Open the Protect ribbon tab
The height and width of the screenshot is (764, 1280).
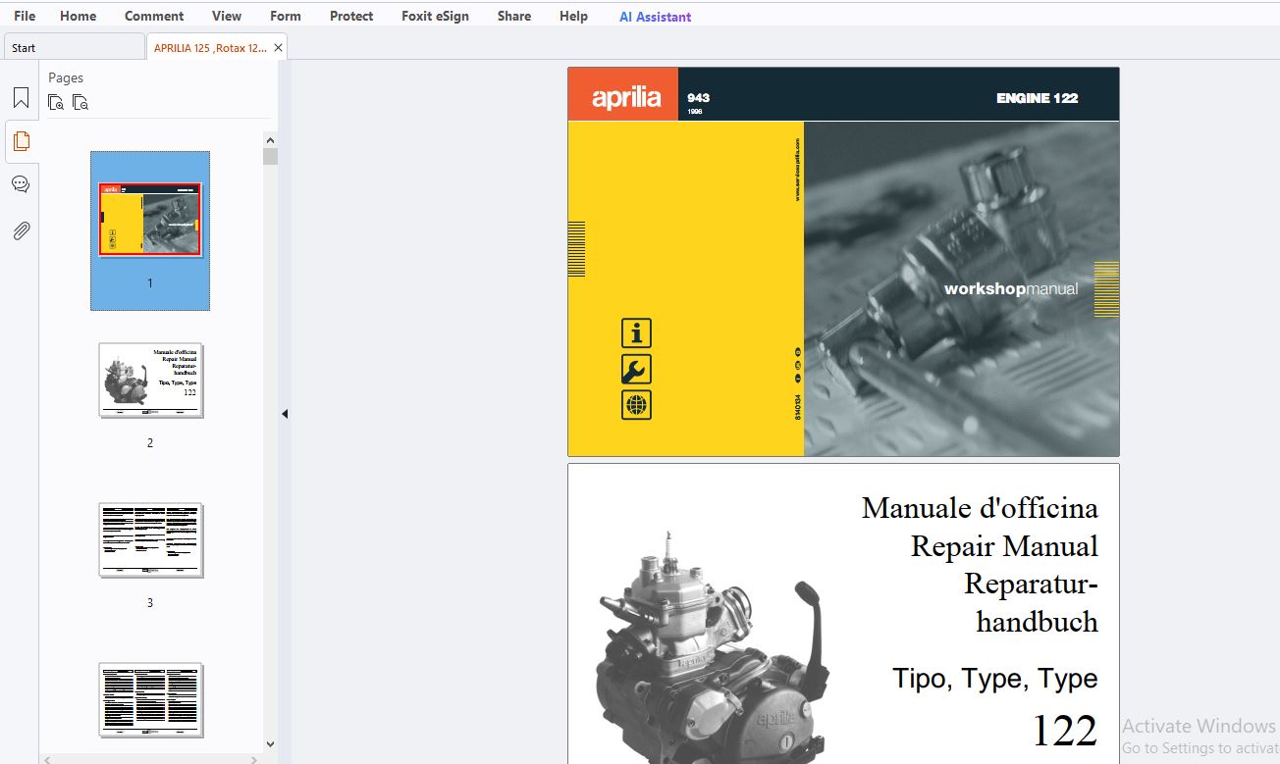(351, 16)
